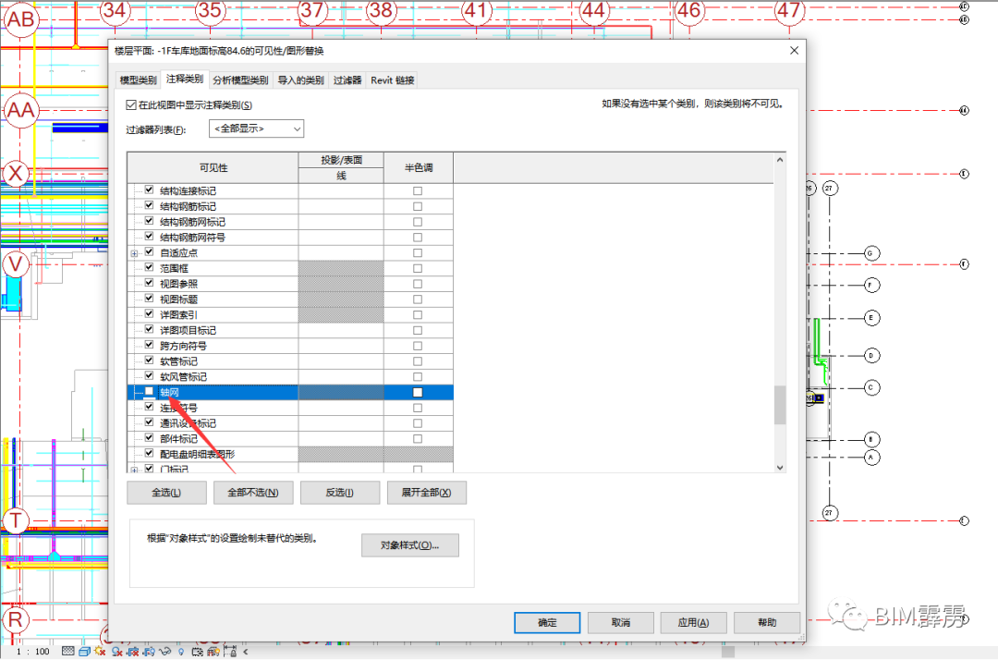This screenshot has width=998, height=660.
Task: Click the crop view icon
Action: point(133,652)
